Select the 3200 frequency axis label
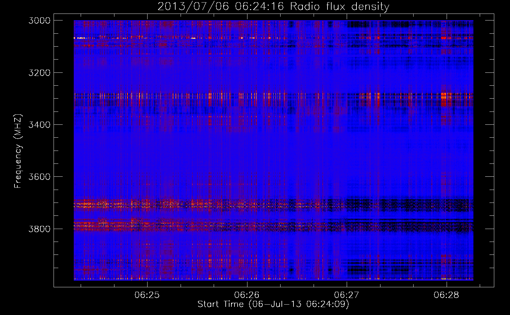This screenshot has width=510, height=315. [x=39, y=72]
